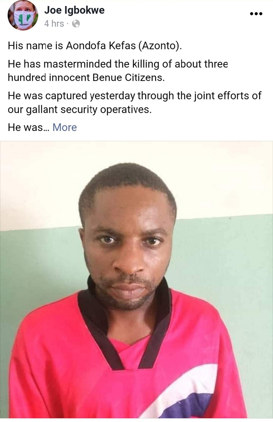This screenshot has width=273, height=422.
Task: Open the Joe Igbokwe profile name link
Action: click(74, 10)
